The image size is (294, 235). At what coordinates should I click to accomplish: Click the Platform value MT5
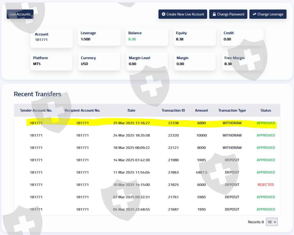click(37, 64)
